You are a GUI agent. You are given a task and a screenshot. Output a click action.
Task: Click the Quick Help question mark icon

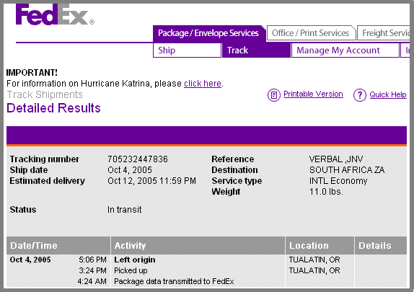click(360, 95)
